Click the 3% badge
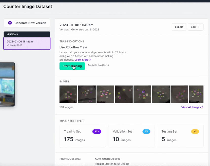The height and width of the screenshot is (166, 210). coord(195,132)
